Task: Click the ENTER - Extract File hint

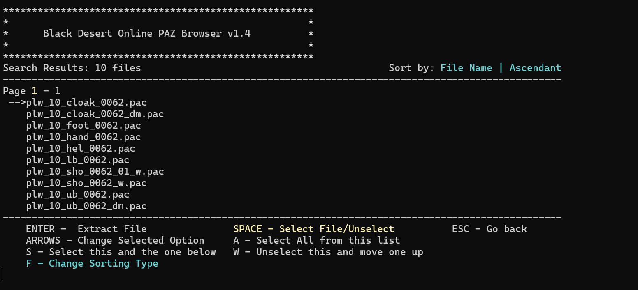Action: 86,229
